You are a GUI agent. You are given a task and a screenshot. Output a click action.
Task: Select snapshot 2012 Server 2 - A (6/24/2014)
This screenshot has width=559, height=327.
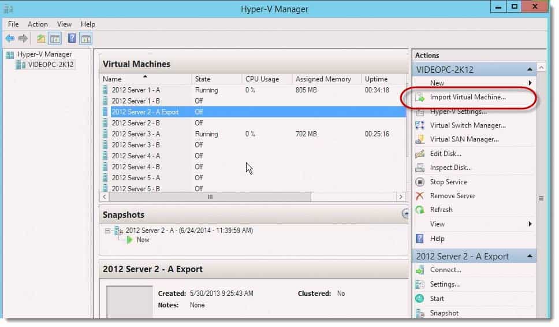[189, 231]
